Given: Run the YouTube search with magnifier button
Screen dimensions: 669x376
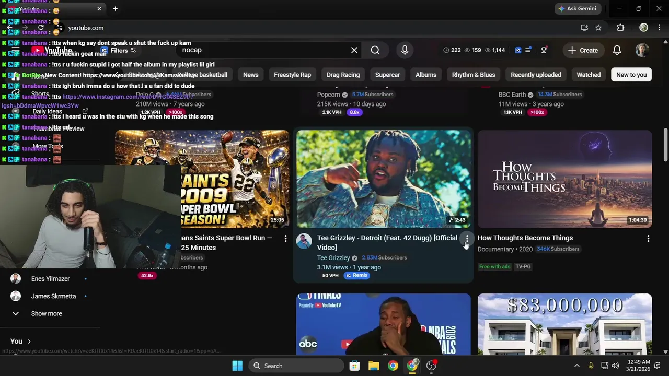Looking at the screenshot, I should click(x=375, y=50).
